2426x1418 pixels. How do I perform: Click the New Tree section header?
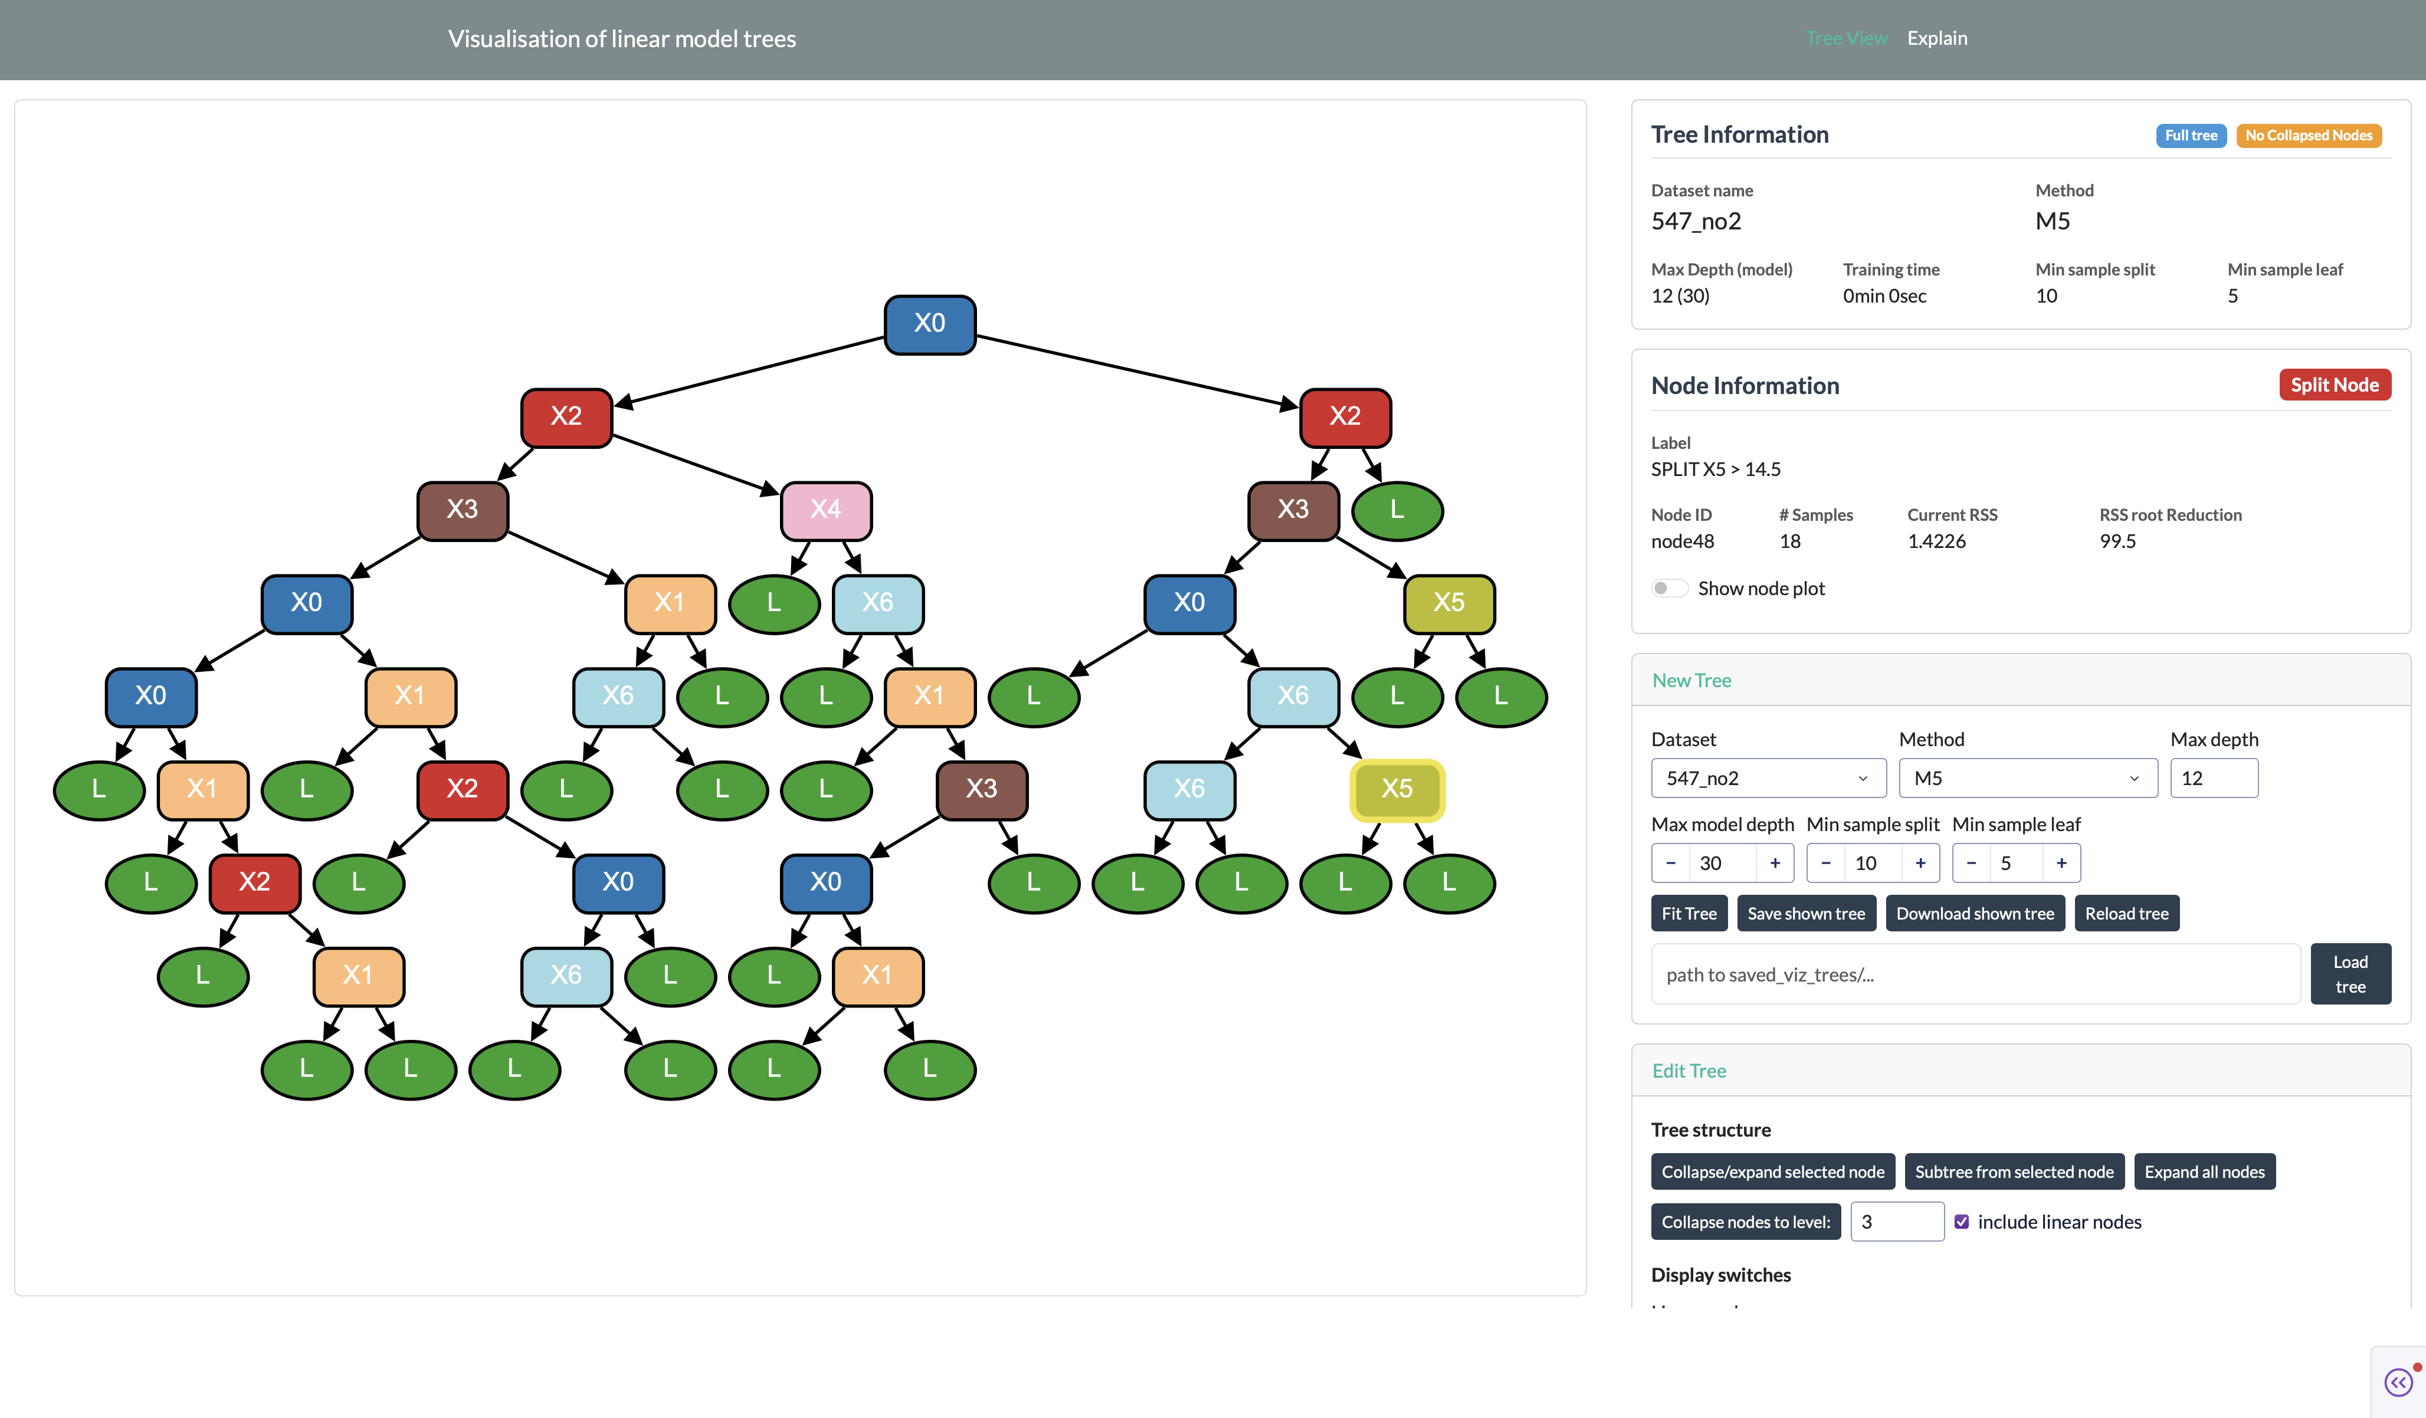point(1691,681)
